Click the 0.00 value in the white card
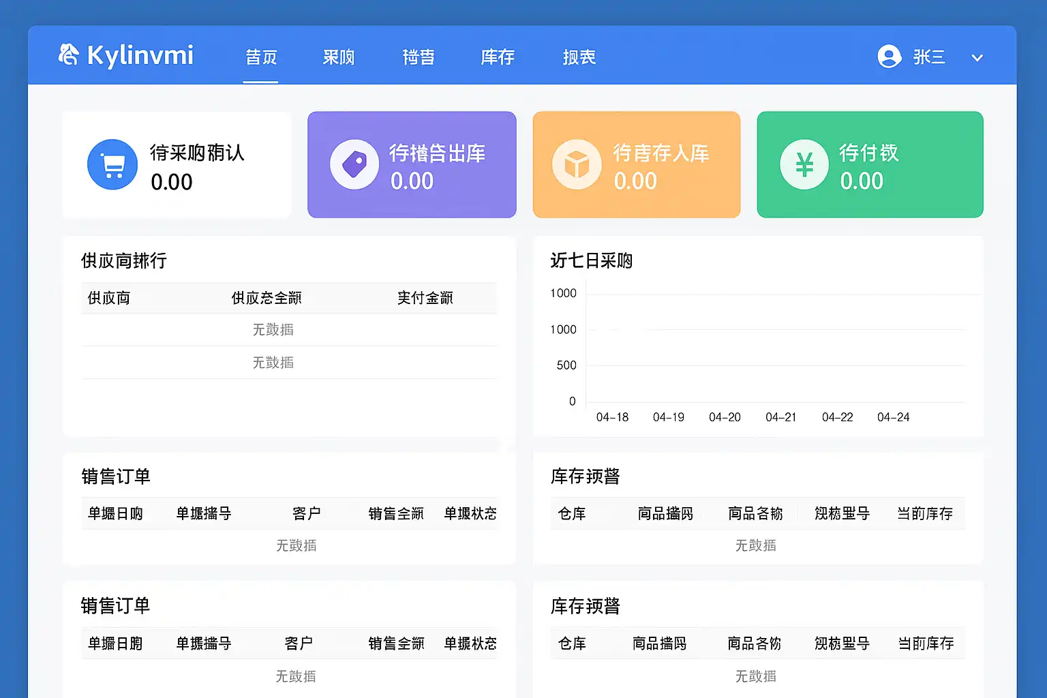 click(x=172, y=182)
